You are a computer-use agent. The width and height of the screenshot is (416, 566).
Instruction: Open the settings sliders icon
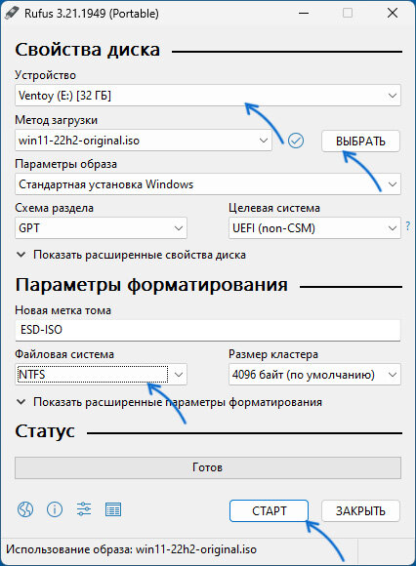tap(84, 509)
